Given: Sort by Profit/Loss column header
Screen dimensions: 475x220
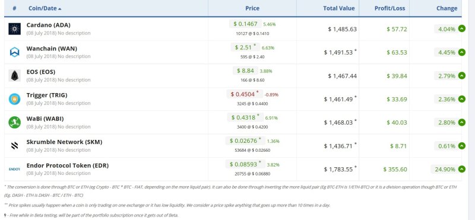Looking at the screenshot, I should tap(389, 8).
